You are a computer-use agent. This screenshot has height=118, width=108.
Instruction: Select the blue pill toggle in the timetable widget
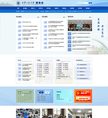(41, 92)
